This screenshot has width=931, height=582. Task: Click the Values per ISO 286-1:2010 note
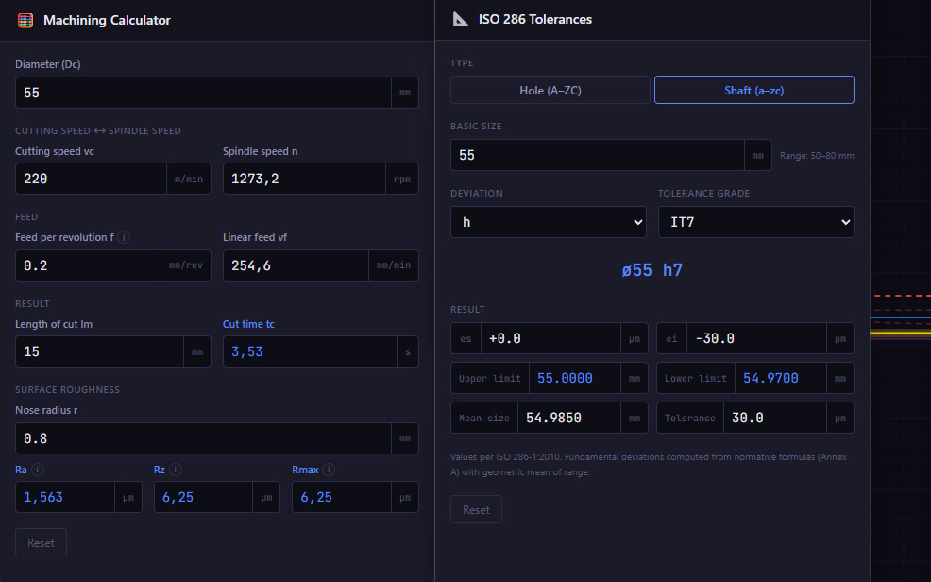(649, 465)
